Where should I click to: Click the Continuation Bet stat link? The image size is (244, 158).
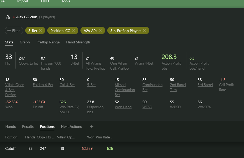click(x=152, y=87)
